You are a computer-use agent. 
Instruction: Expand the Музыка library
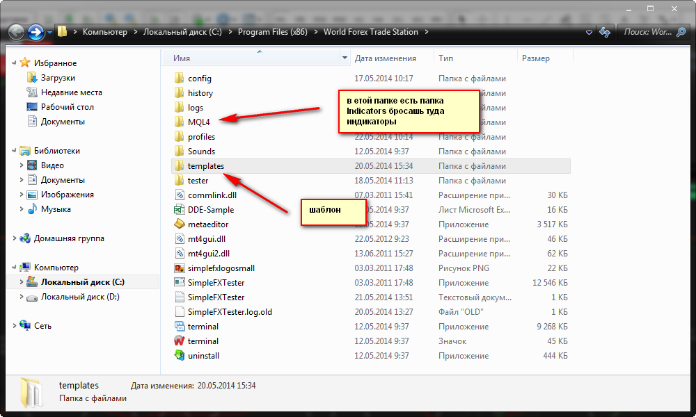[22, 209]
